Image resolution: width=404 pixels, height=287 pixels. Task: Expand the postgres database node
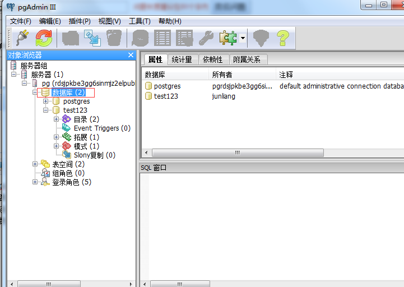[46, 101]
